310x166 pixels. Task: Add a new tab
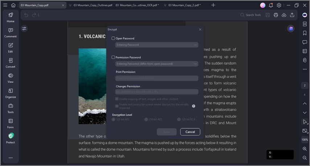point(213,5)
